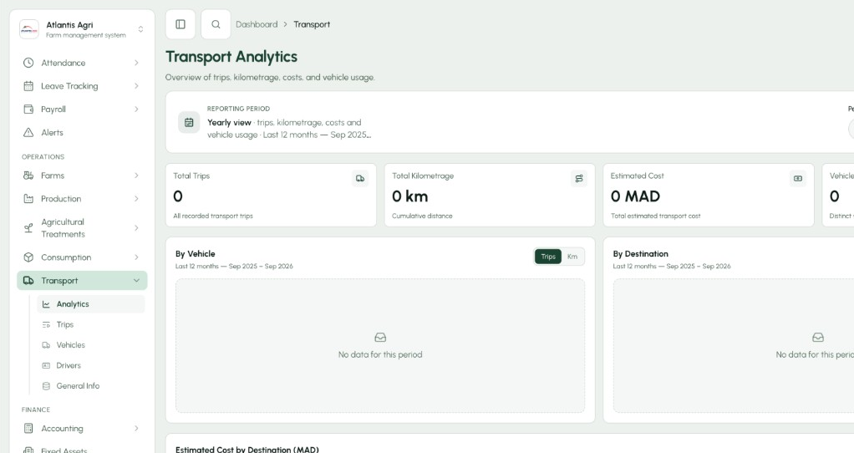Click the By Vehicle empty inbox icon

pyautogui.click(x=380, y=338)
